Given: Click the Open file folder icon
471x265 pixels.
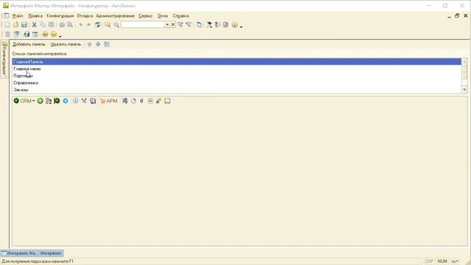Looking at the screenshot, I should pyautogui.click(x=15, y=25).
